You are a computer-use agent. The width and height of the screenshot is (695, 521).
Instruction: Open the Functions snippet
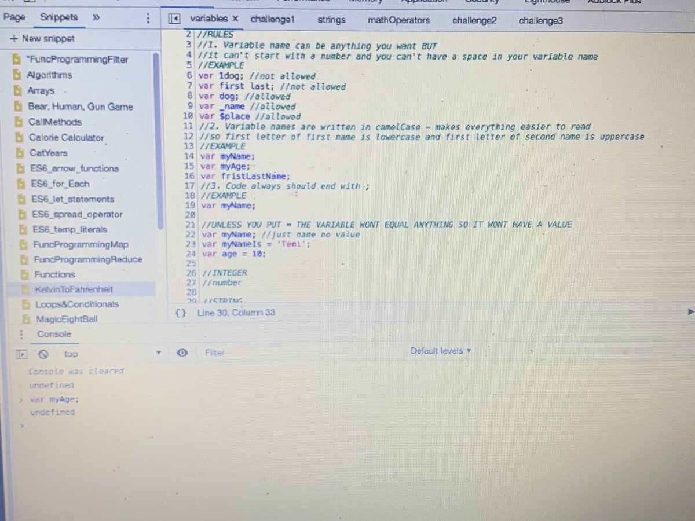54,274
